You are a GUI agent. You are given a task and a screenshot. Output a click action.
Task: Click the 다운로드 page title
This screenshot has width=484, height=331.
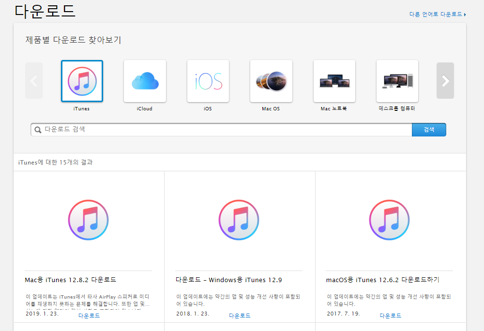45,11
